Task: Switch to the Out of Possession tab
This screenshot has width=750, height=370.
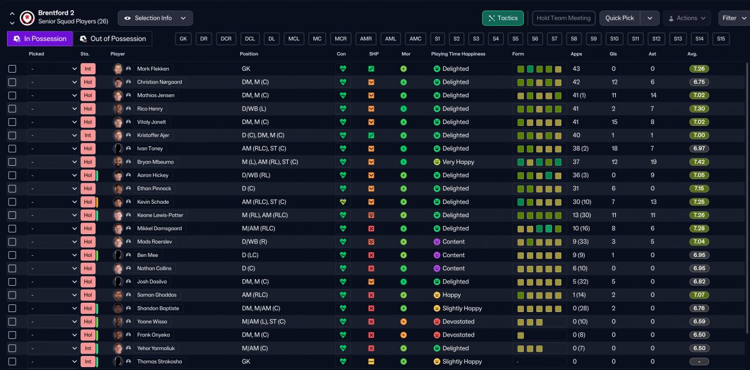Action: (112, 39)
